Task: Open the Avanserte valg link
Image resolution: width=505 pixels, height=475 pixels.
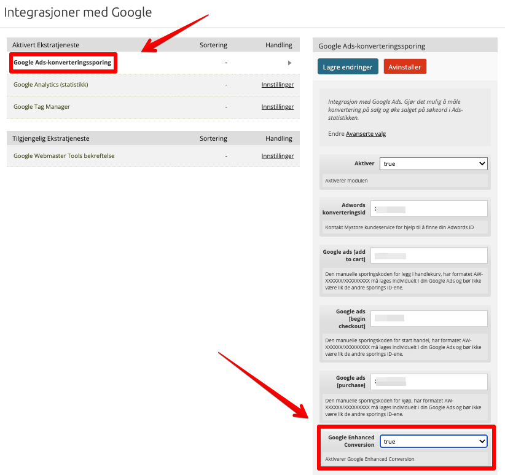Action: click(366, 133)
